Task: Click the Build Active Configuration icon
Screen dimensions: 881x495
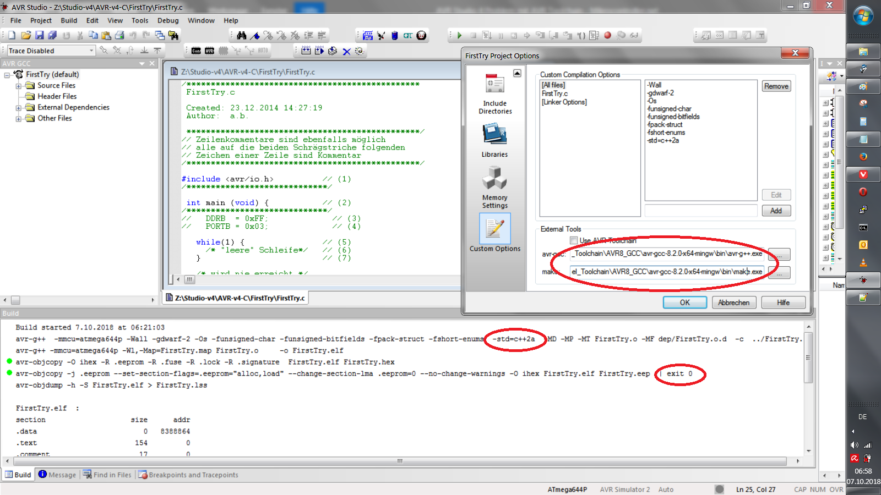Action: click(306, 51)
